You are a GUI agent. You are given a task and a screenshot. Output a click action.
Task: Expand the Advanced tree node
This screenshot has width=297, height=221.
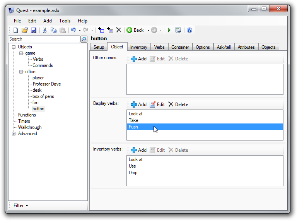click(x=14, y=134)
